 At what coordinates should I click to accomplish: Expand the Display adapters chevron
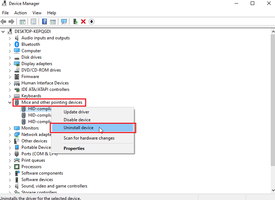tap(10, 64)
